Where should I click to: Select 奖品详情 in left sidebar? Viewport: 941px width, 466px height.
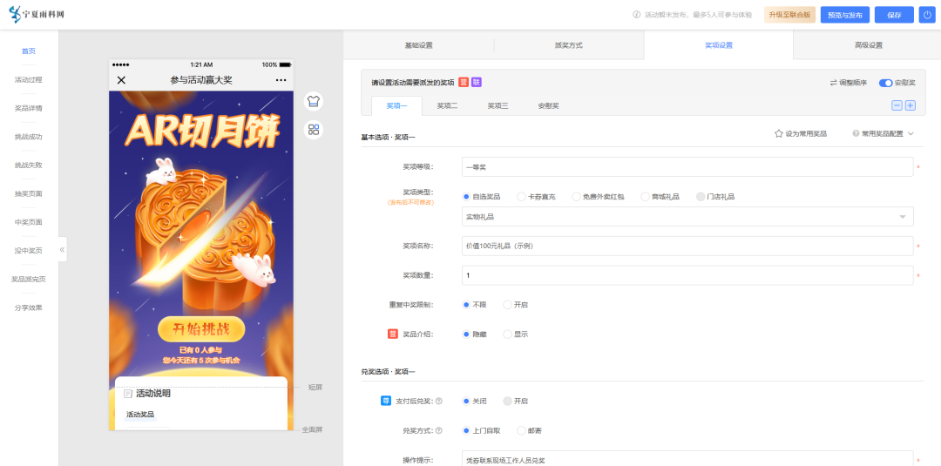(x=29, y=109)
